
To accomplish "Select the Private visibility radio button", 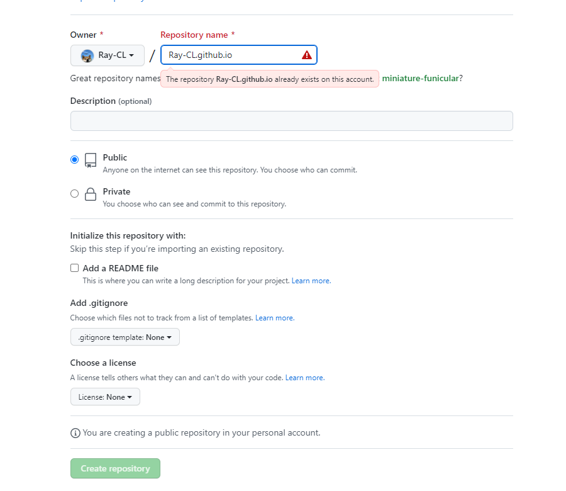I will point(75,194).
